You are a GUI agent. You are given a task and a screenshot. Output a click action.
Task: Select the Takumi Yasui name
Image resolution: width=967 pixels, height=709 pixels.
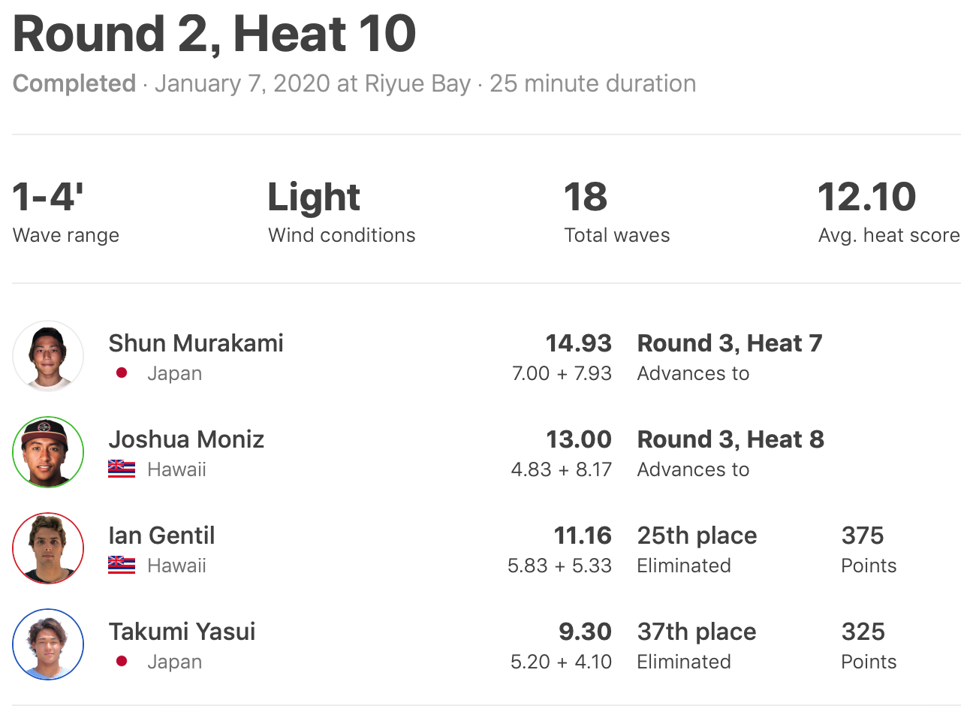tap(182, 632)
